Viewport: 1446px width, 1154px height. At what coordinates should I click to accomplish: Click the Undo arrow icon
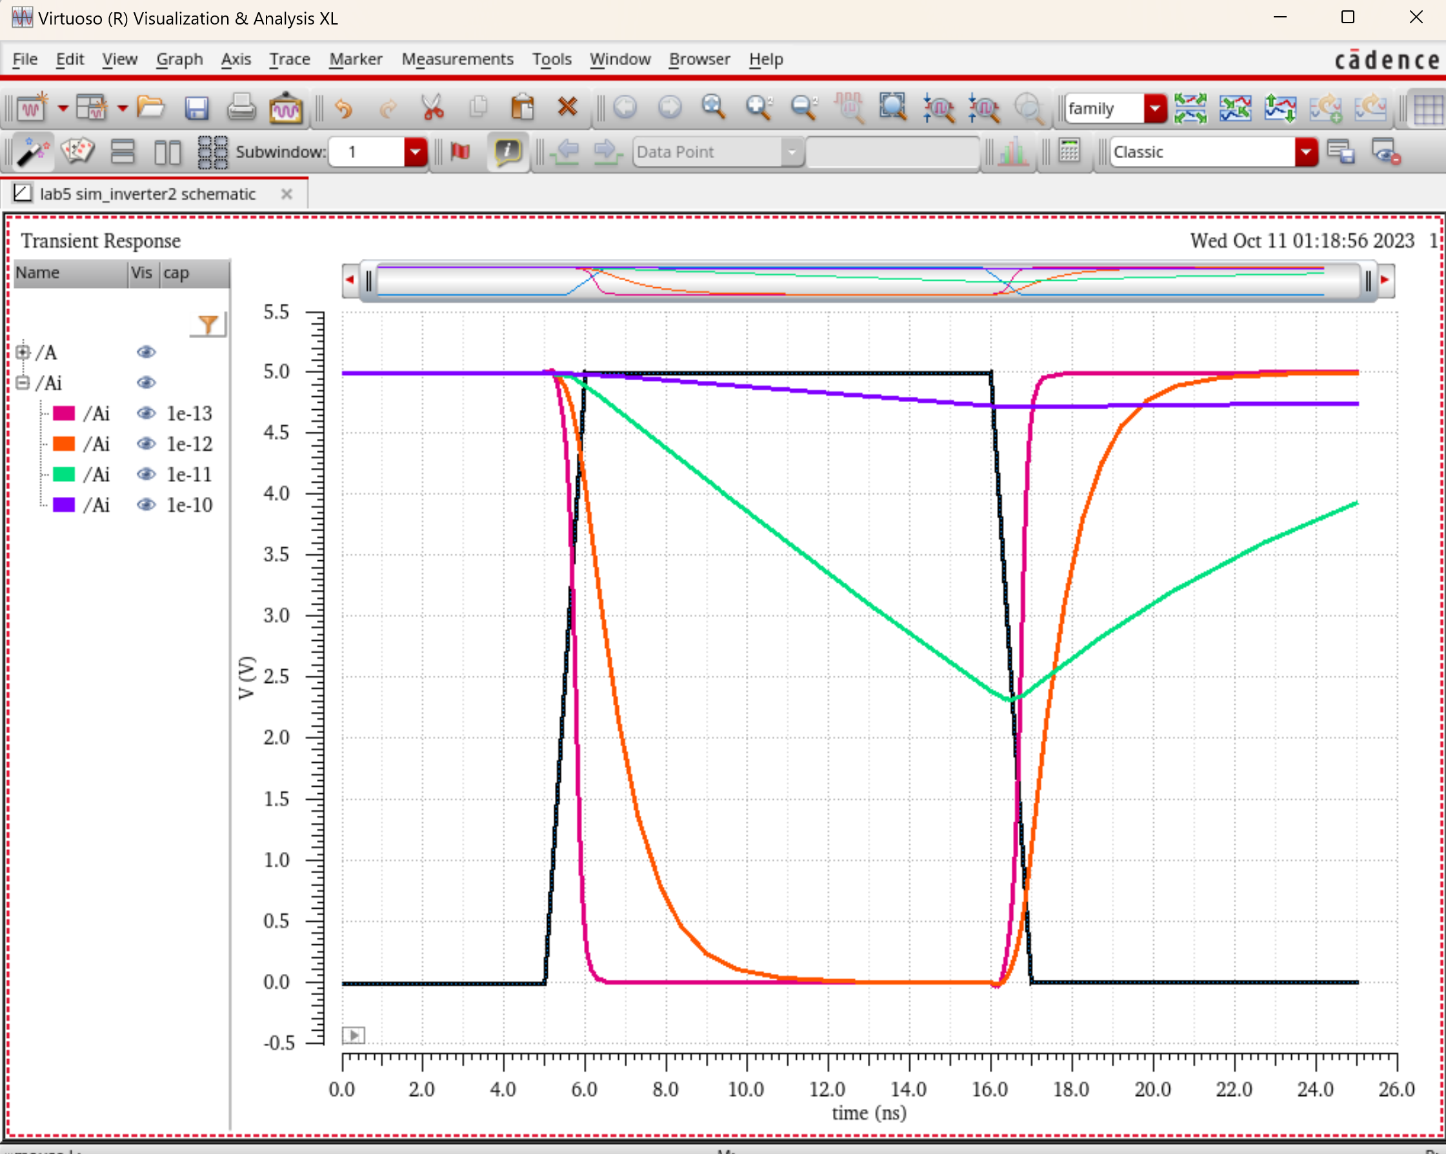click(343, 108)
